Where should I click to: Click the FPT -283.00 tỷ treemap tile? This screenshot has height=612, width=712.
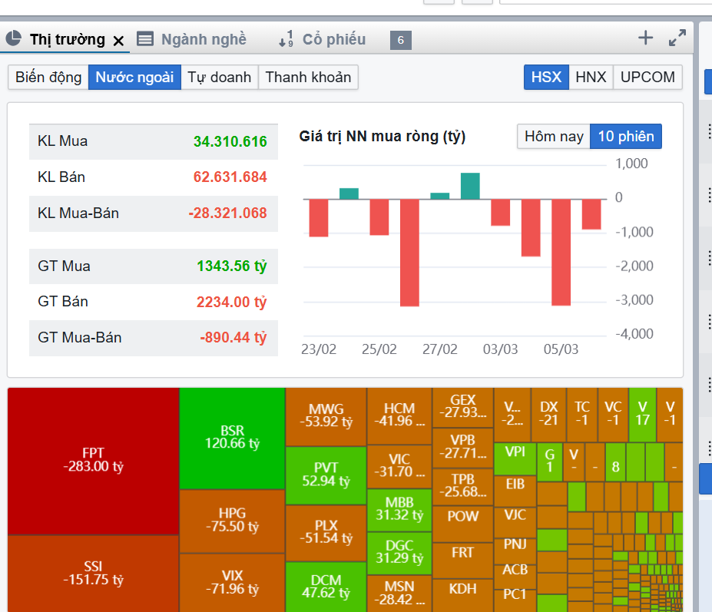pyautogui.click(x=93, y=461)
